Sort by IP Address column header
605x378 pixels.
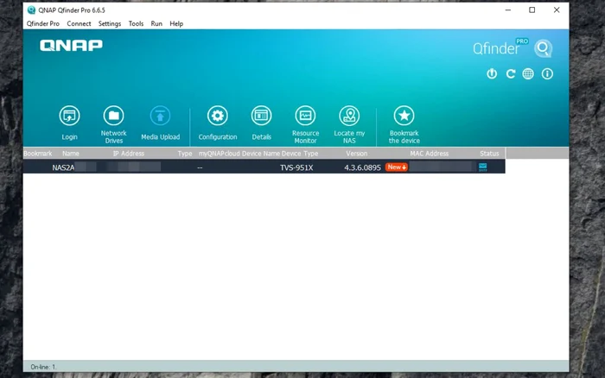click(129, 154)
